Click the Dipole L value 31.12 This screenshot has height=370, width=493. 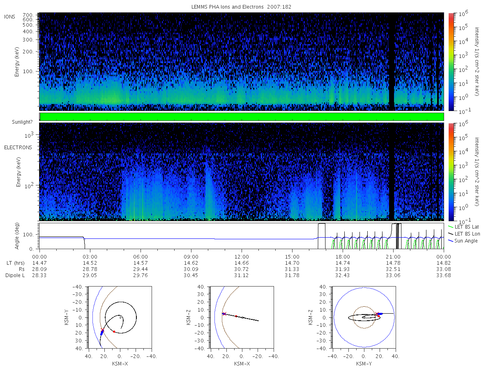(x=242, y=275)
